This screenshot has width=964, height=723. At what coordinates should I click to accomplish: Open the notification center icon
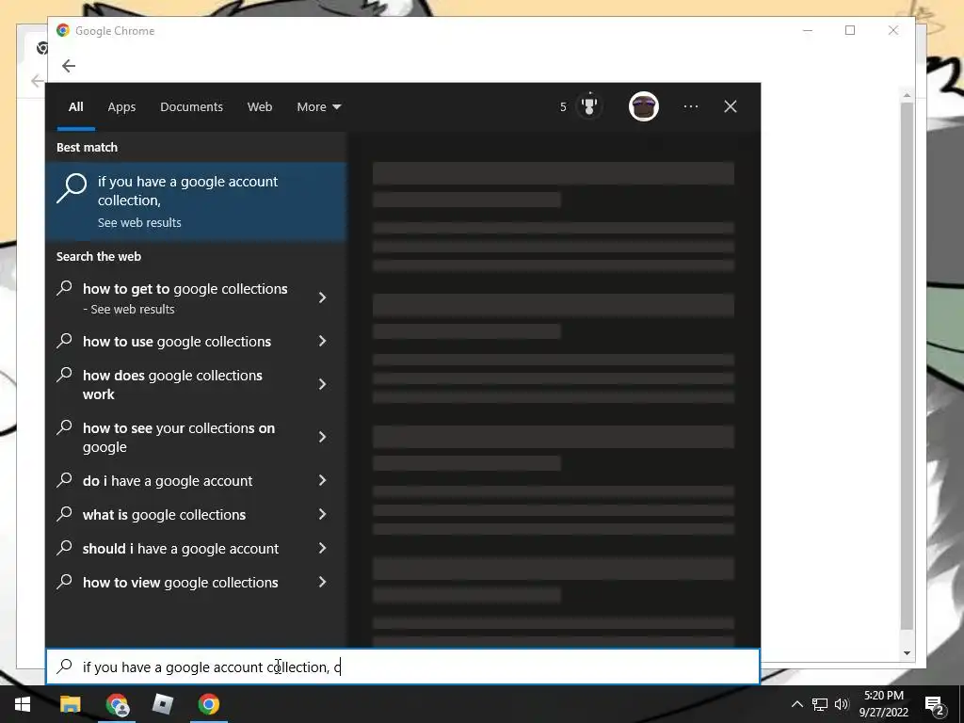point(935,704)
